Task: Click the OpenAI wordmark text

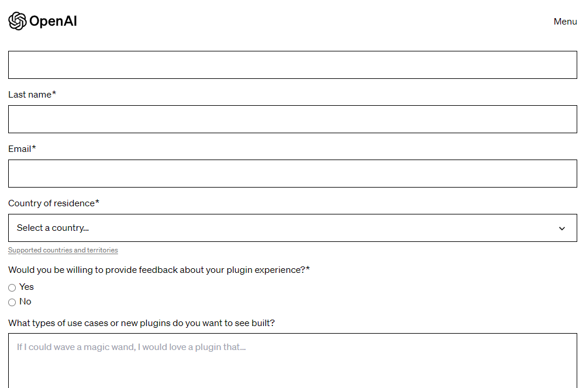Action: point(53,21)
